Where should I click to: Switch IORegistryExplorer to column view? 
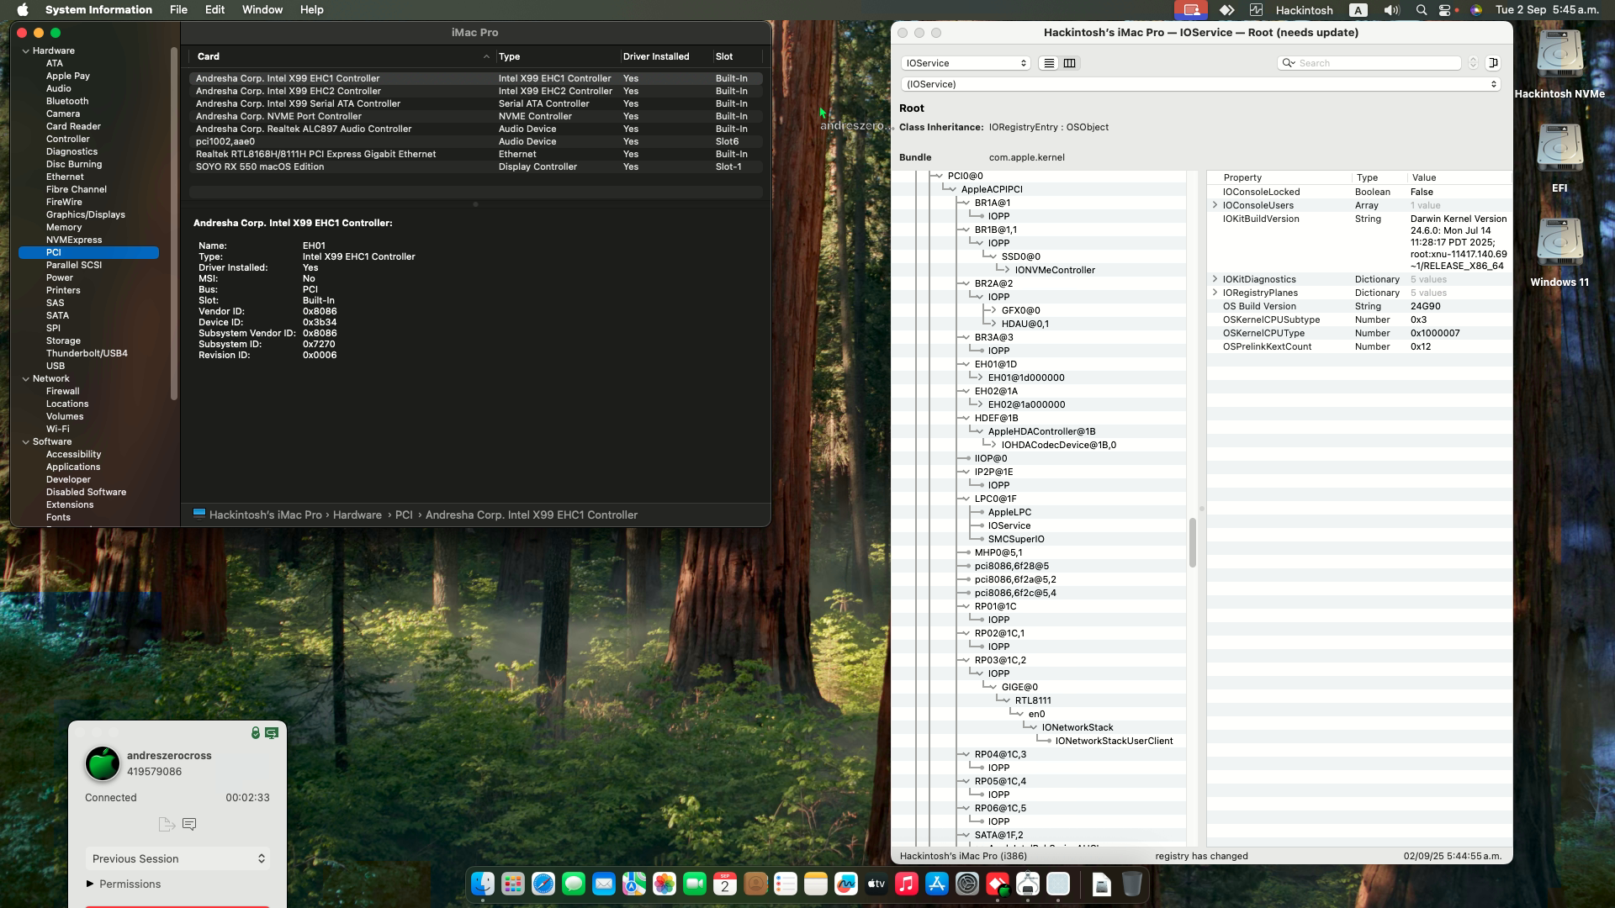coord(1069,62)
